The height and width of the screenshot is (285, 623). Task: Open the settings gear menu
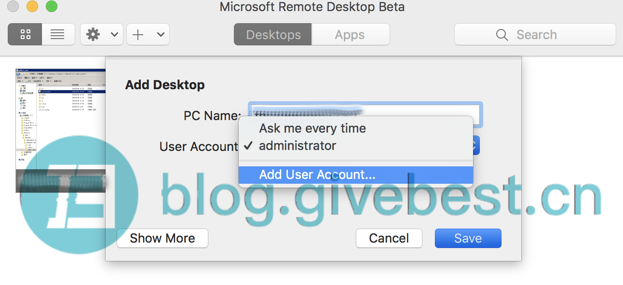(93, 34)
